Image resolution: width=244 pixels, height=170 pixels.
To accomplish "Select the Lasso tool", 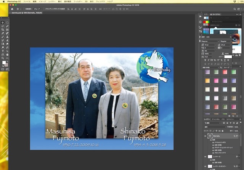I will 3,26.
